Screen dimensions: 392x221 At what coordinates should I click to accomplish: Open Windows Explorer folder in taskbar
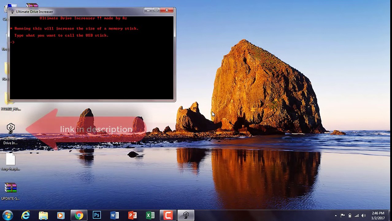pyautogui.click(x=43, y=215)
